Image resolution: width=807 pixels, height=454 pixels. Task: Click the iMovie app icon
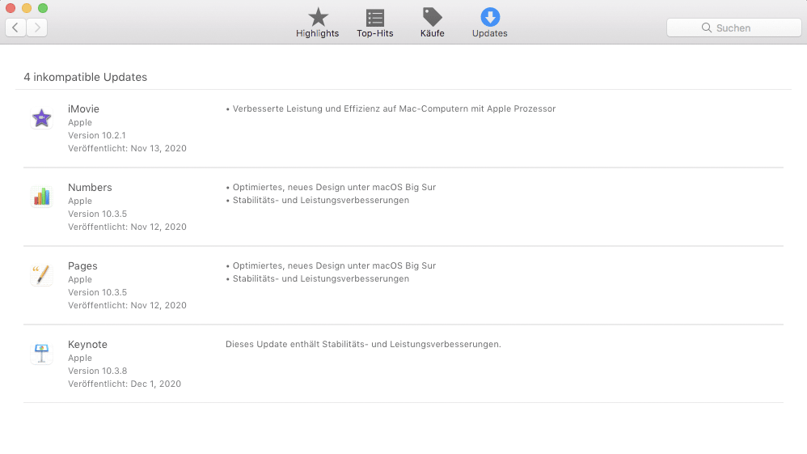(42, 118)
